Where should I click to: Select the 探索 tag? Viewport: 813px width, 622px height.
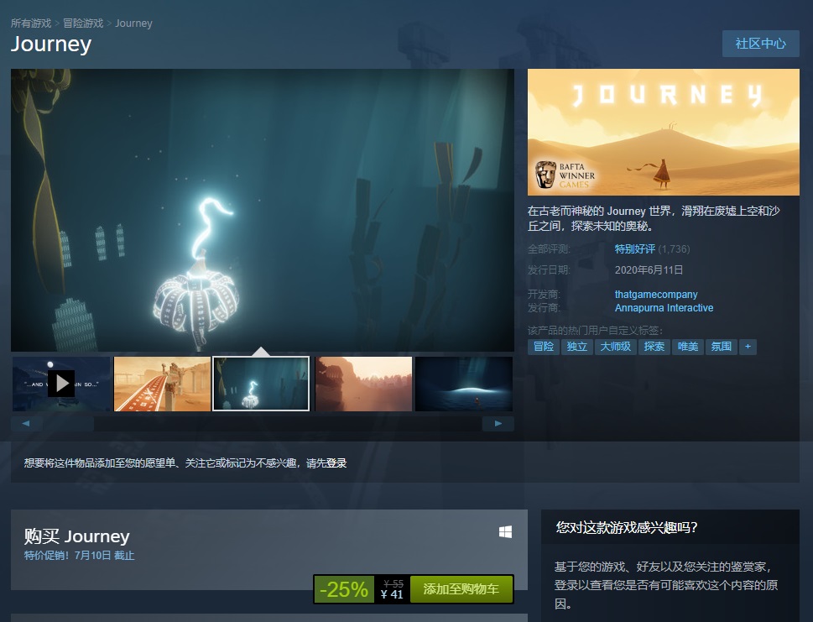pyautogui.click(x=654, y=346)
